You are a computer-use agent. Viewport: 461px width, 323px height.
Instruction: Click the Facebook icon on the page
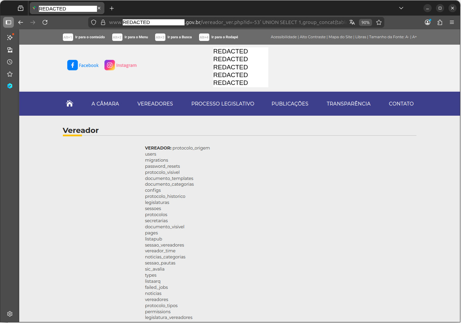(x=72, y=65)
